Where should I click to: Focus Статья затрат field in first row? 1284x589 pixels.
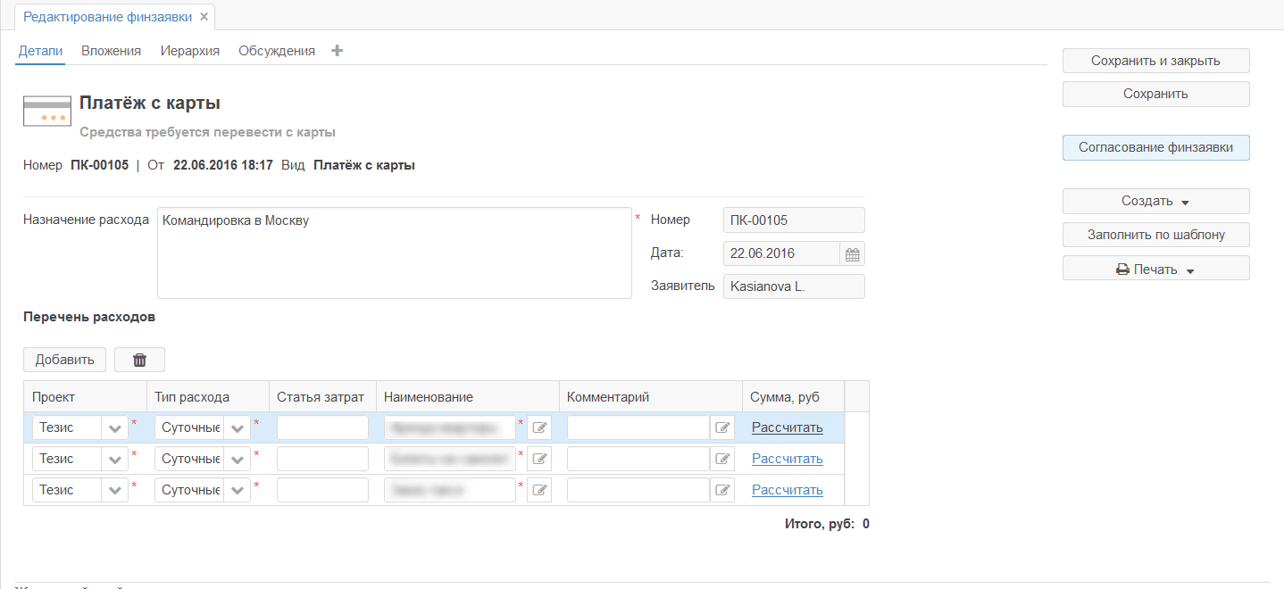coord(322,427)
